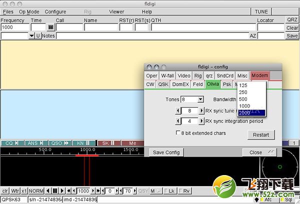Choose 1000 in Bandwidth list
Screen dimensions: 300x204
pos(251,106)
